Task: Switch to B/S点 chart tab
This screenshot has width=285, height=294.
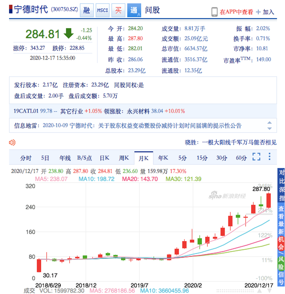Action: pos(85,158)
